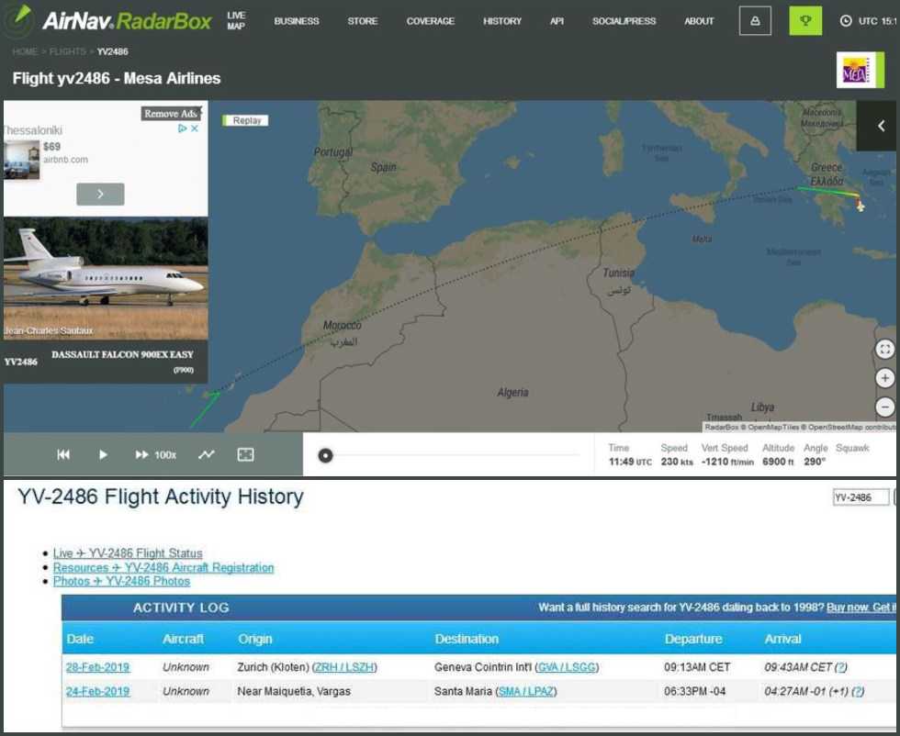Click the Speed 230 kts value
This screenshot has width=900, height=736.
point(677,462)
